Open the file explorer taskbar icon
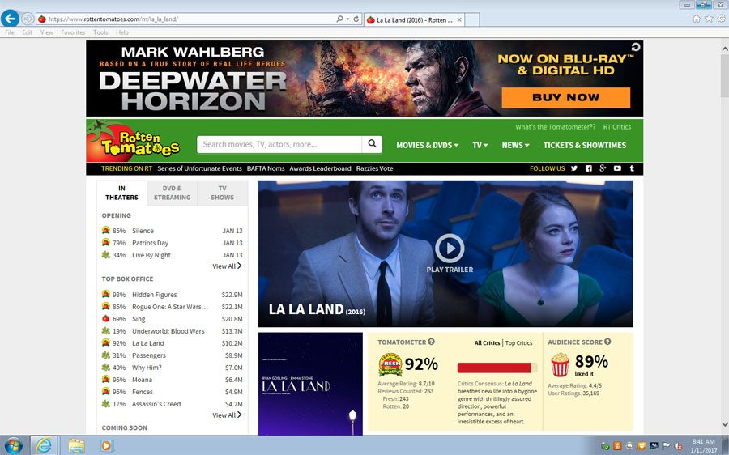Viewport: 729px width, 455px height. (76, 445)
